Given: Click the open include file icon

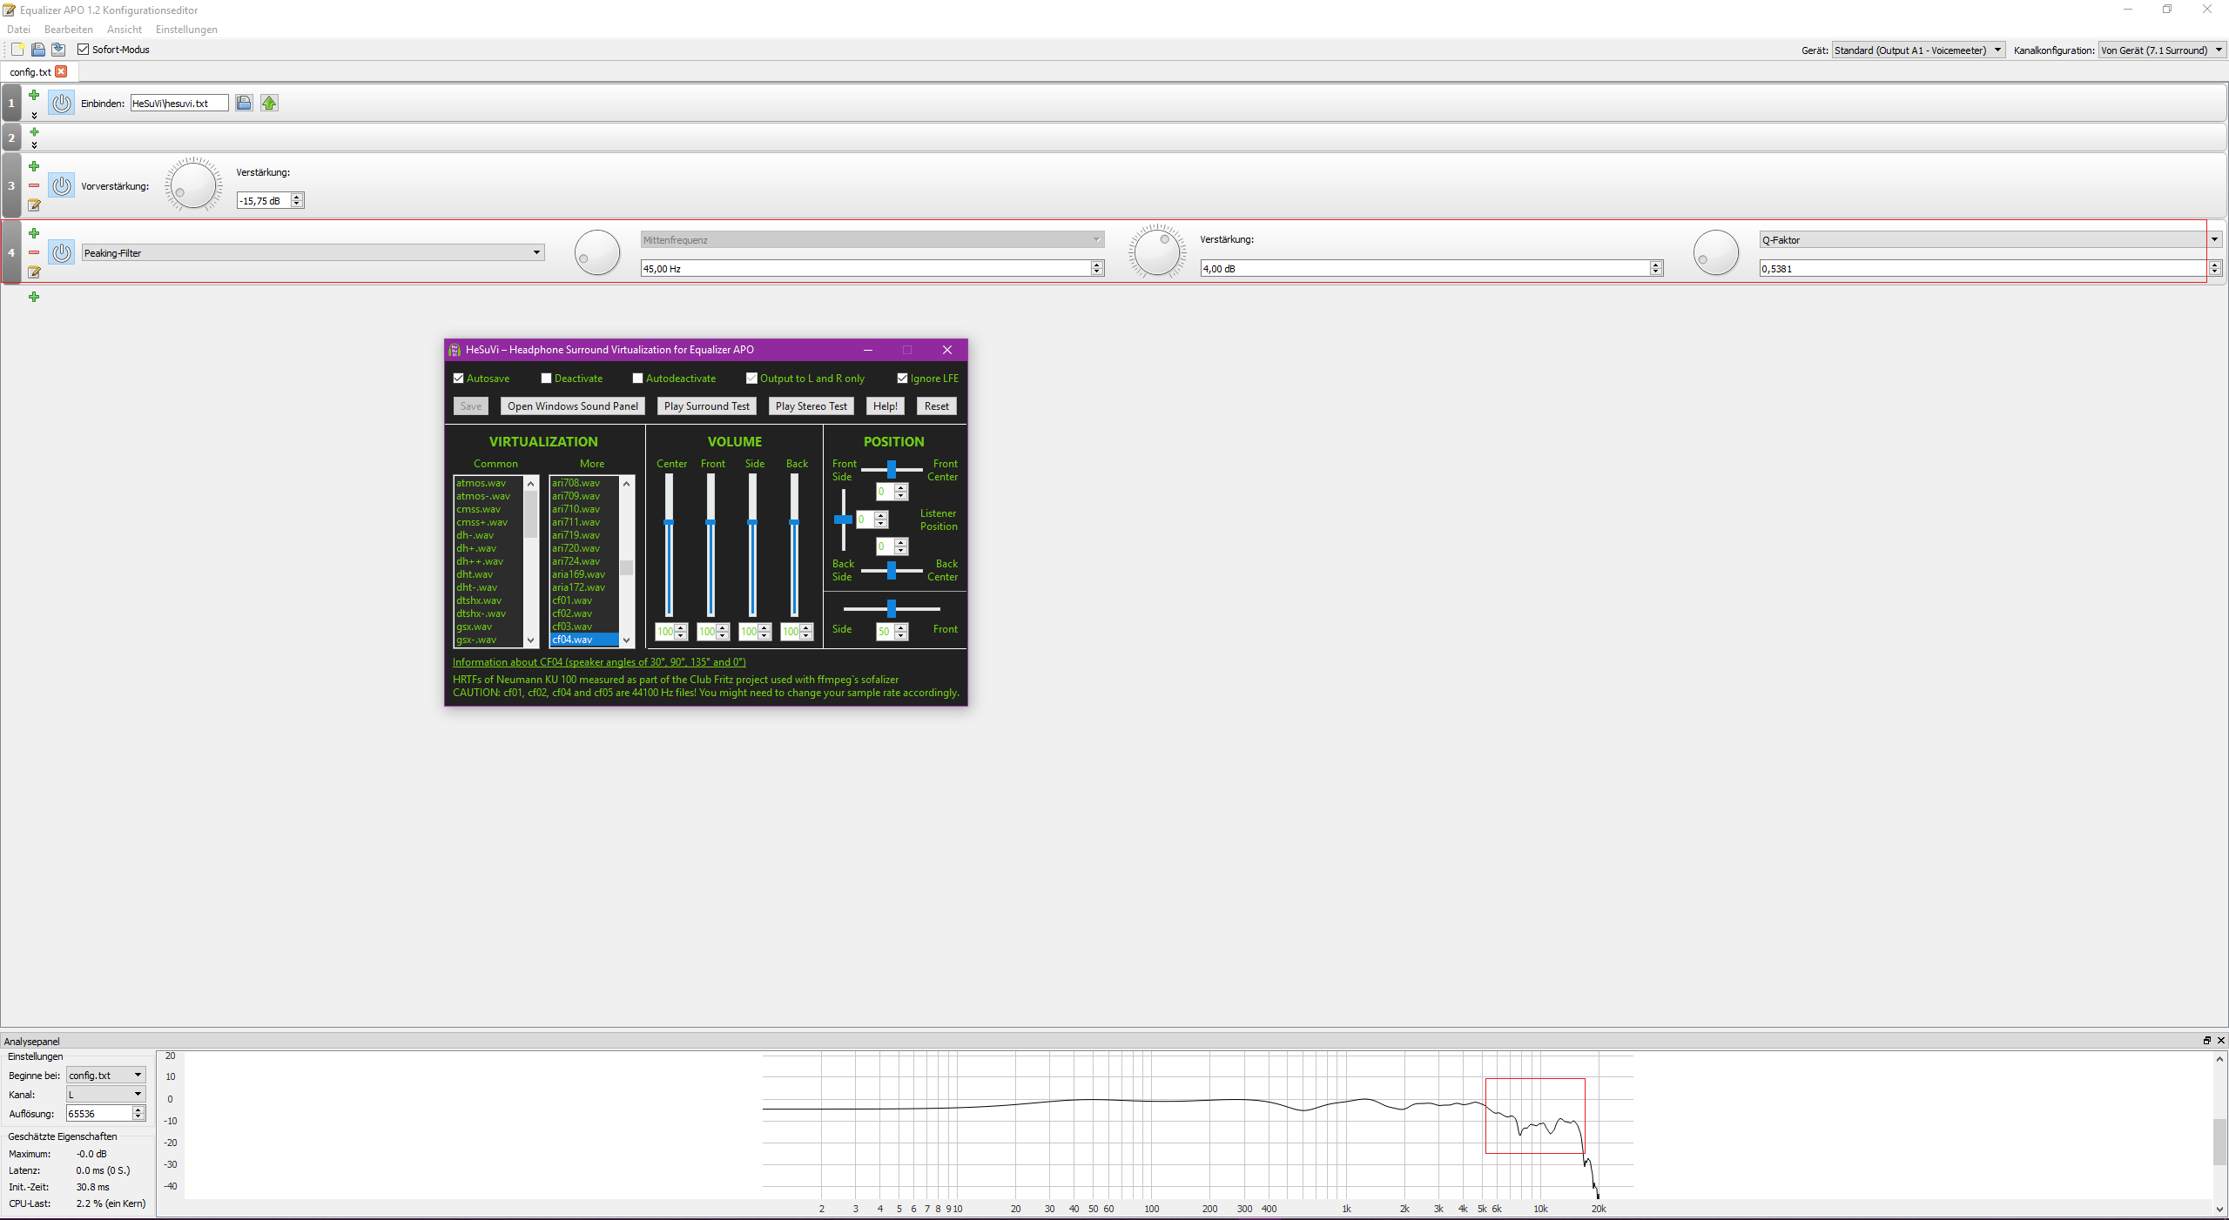Looking at the screenshot, I should (x=244, y=103).
